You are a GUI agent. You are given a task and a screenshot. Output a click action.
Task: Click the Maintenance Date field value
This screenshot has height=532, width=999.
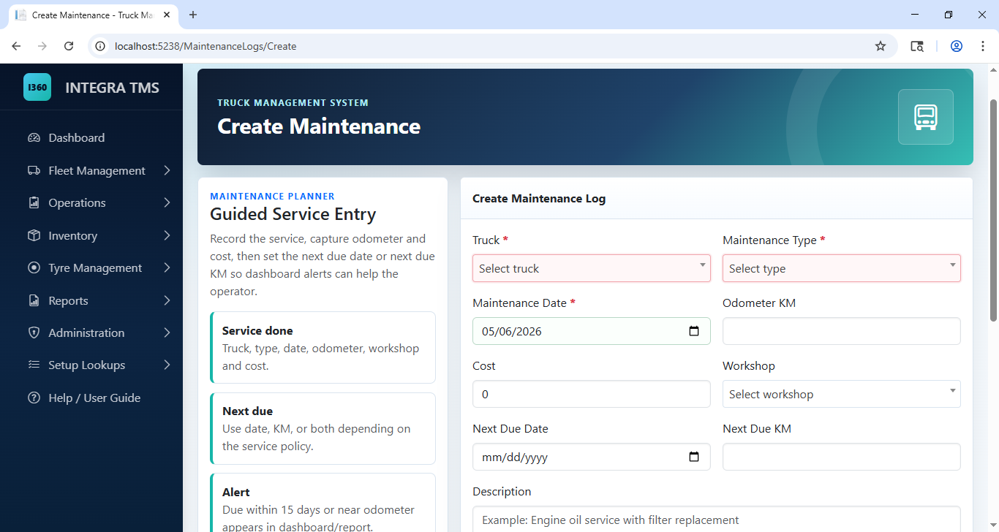512,331
